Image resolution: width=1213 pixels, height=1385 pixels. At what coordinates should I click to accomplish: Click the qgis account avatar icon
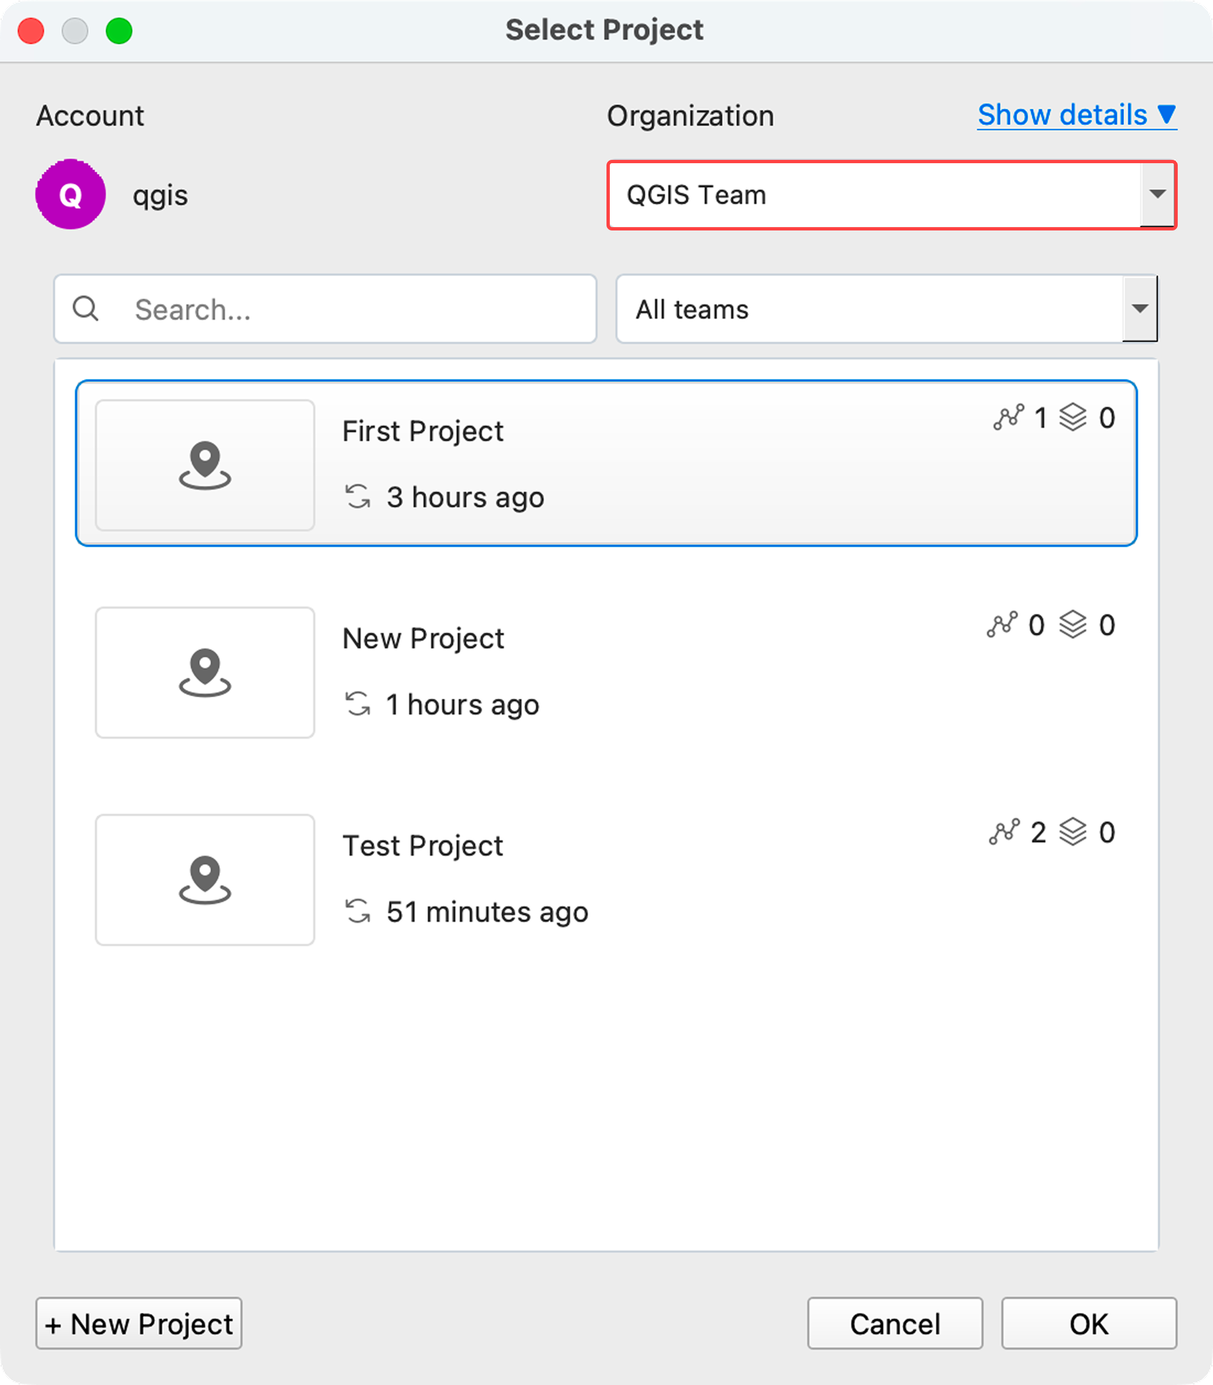(x=71, y=194)
